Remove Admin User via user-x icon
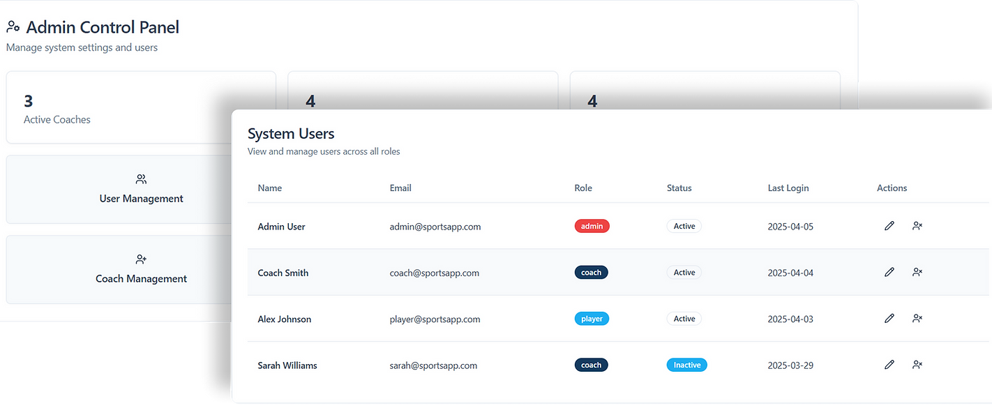The width and height of the screenshot is (992, 408). (917, 226)
